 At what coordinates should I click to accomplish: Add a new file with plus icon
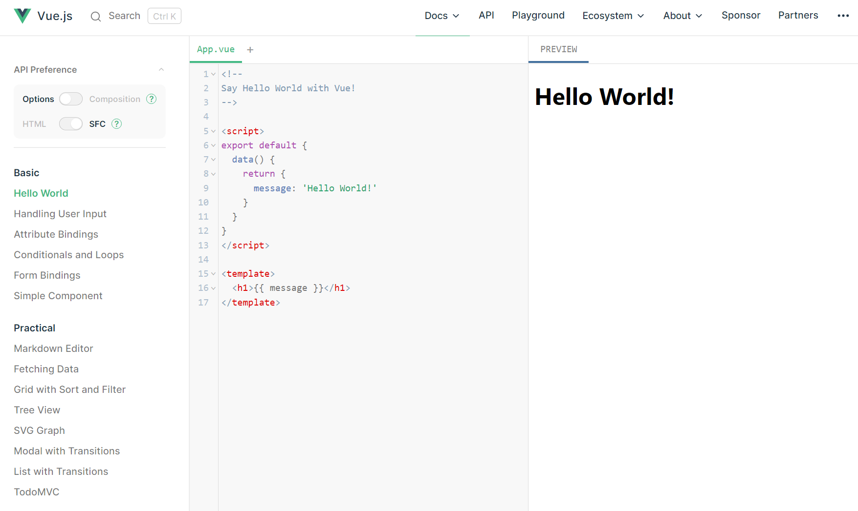[250, 50]
